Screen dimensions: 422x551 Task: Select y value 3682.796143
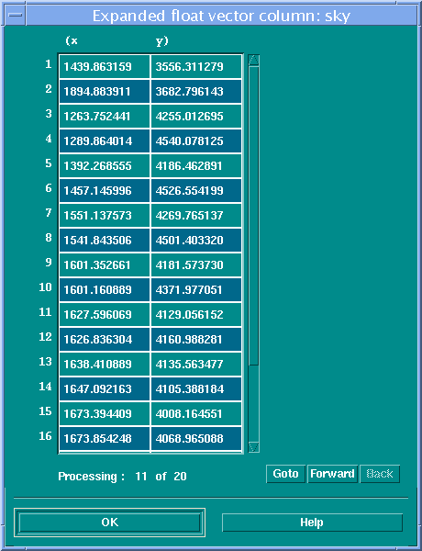click(x=196, y=92)
